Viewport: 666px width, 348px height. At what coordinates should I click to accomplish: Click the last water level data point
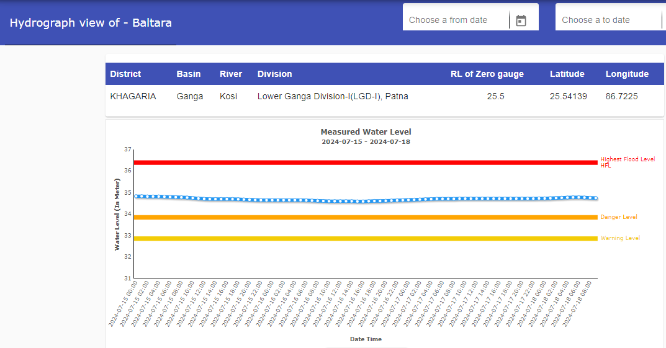point(596,198)
